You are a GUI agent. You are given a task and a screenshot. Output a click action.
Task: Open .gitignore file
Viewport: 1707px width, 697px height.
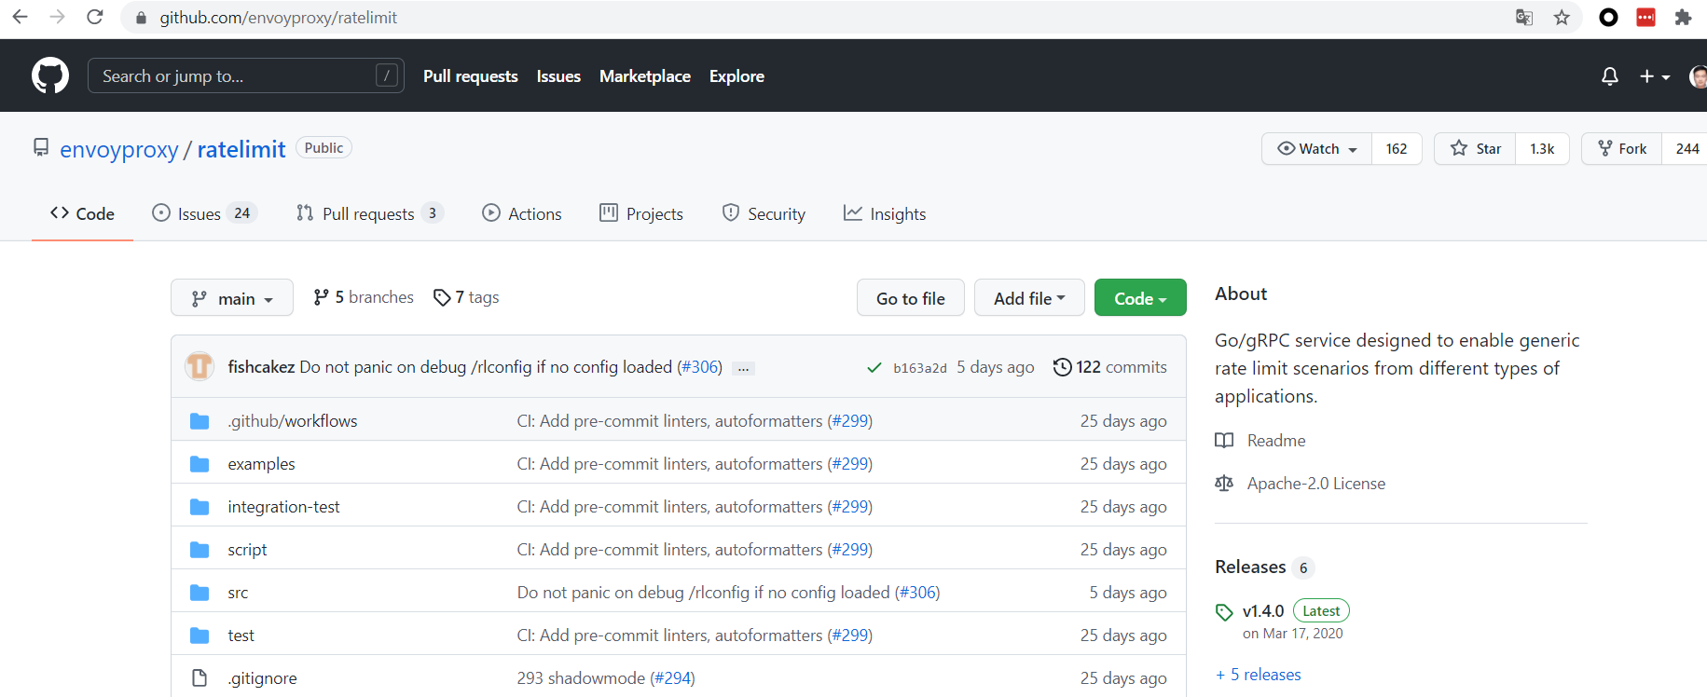[262, 678]
